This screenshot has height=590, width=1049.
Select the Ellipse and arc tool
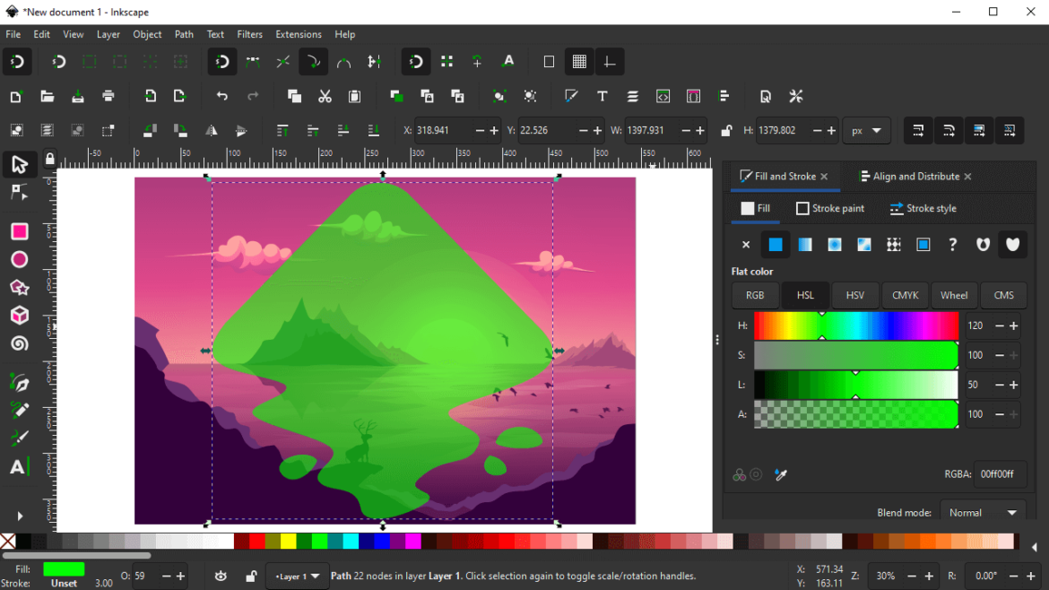[20, 259]
